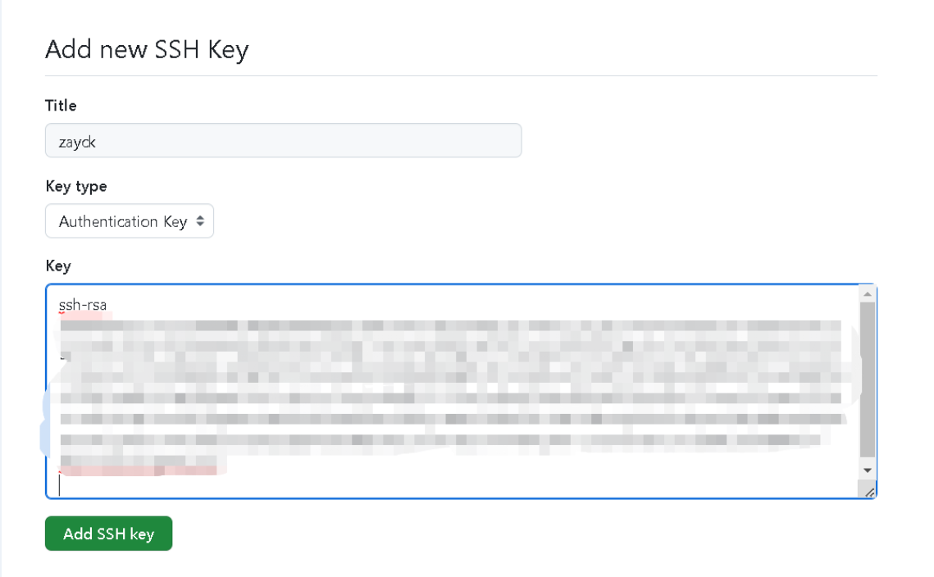Image resolution: width=934 pixels, height=577 pixels.
Task: Click blank space right of Key type dropdown
Action: coord(492,221)
